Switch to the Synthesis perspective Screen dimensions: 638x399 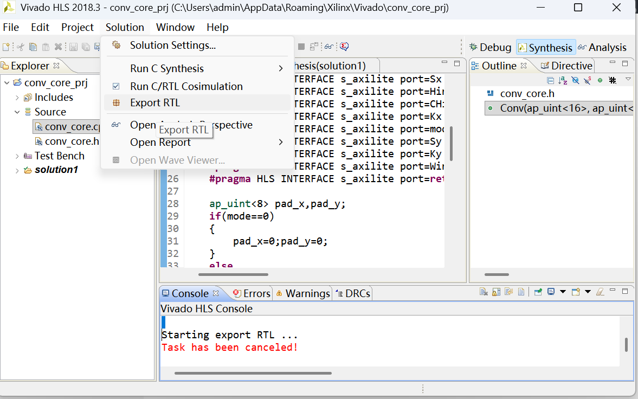(x=546, y=47)
